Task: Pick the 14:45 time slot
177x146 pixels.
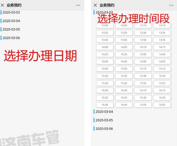Action: click(124, 62)
